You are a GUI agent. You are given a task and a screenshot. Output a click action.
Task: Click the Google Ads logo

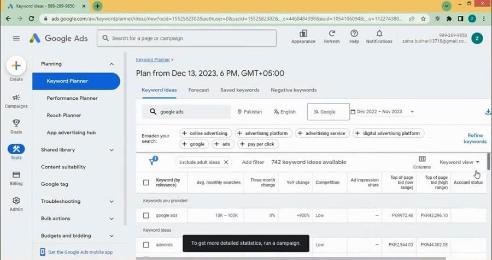tap(58, 38)
